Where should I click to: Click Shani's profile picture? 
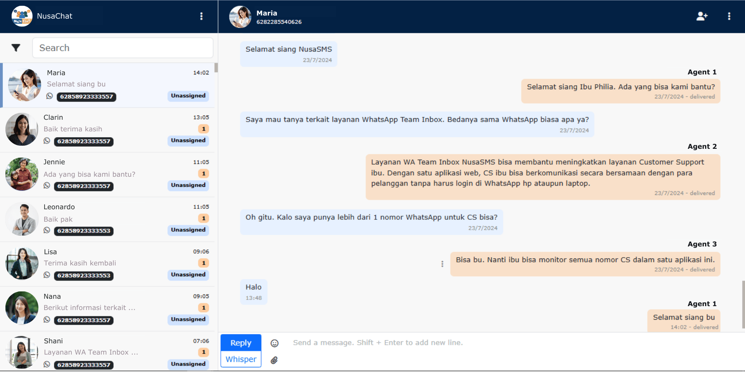[22, 353]
